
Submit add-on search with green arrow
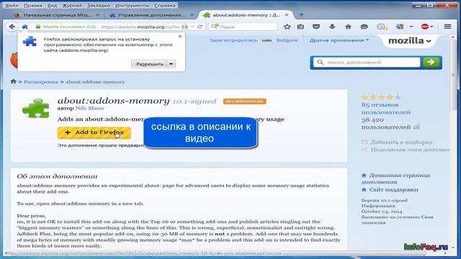pos(431,63)
